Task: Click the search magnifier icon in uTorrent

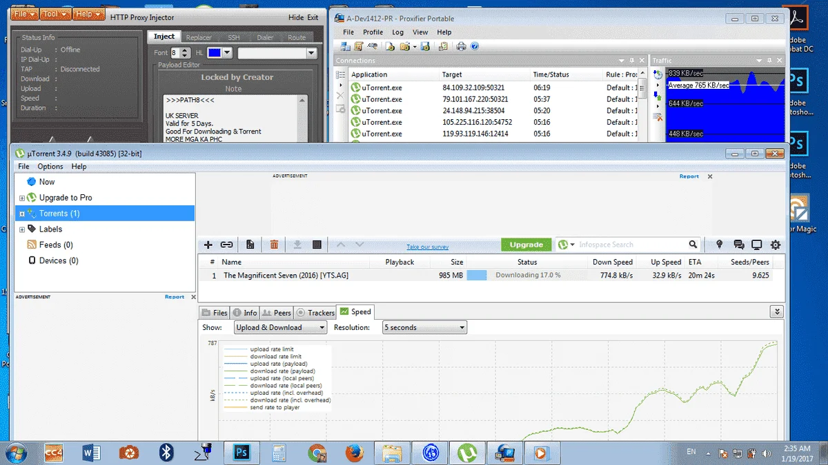Action: tap(693, 245)
